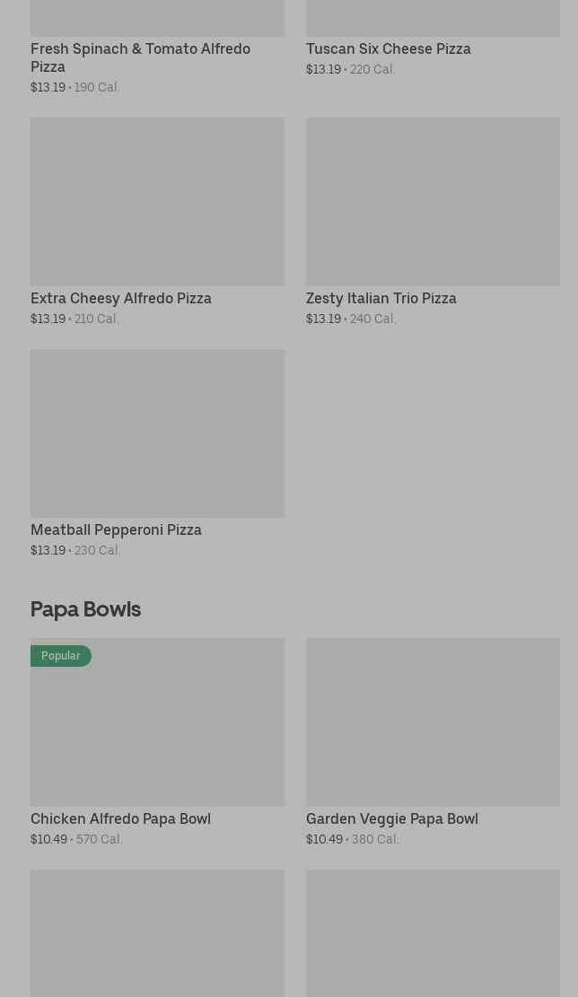Click the $10.49 • 380 Cal. text
This screenshot has width=578, height=997.
point(352,840)
